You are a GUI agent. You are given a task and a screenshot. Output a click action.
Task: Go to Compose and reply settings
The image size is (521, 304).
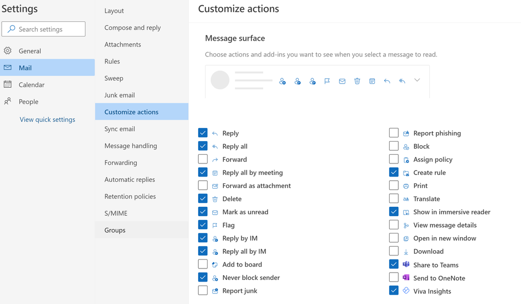pyautogui.click(x=132, y=28)
